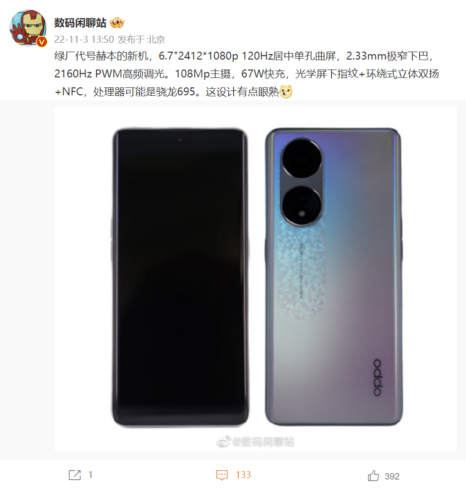
Task: Click the upper camera lens circle
Action: (x=302, y=158)
